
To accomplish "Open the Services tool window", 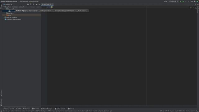I will coord(71,109).
